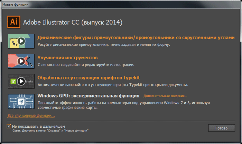Screen dimensions: 242x144
Task: Click the 'Совет. Доступно в меню' tip text
Action: pyautogui.click(x=50, y=131)
